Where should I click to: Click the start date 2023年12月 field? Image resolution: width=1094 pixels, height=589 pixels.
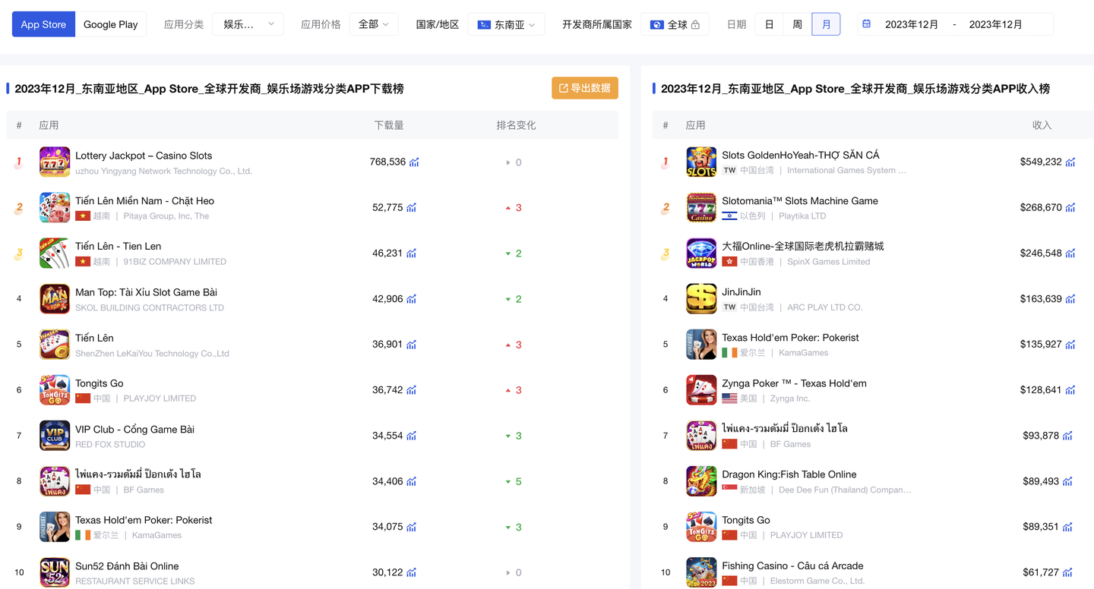point(912,24)
